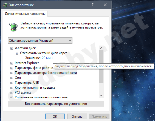Expand the Сон node
155x121 pixels.
[12, 78]
